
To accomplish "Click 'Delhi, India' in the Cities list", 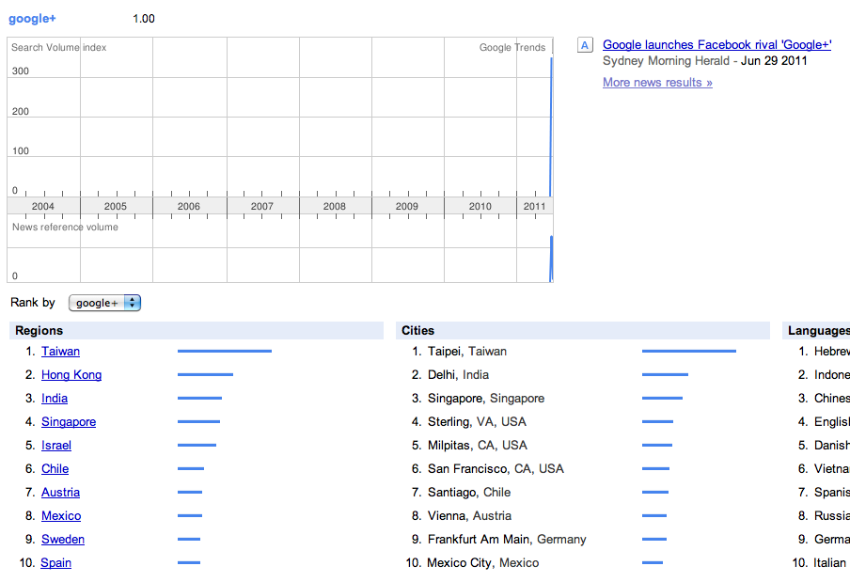I will (x=458, y=375).
